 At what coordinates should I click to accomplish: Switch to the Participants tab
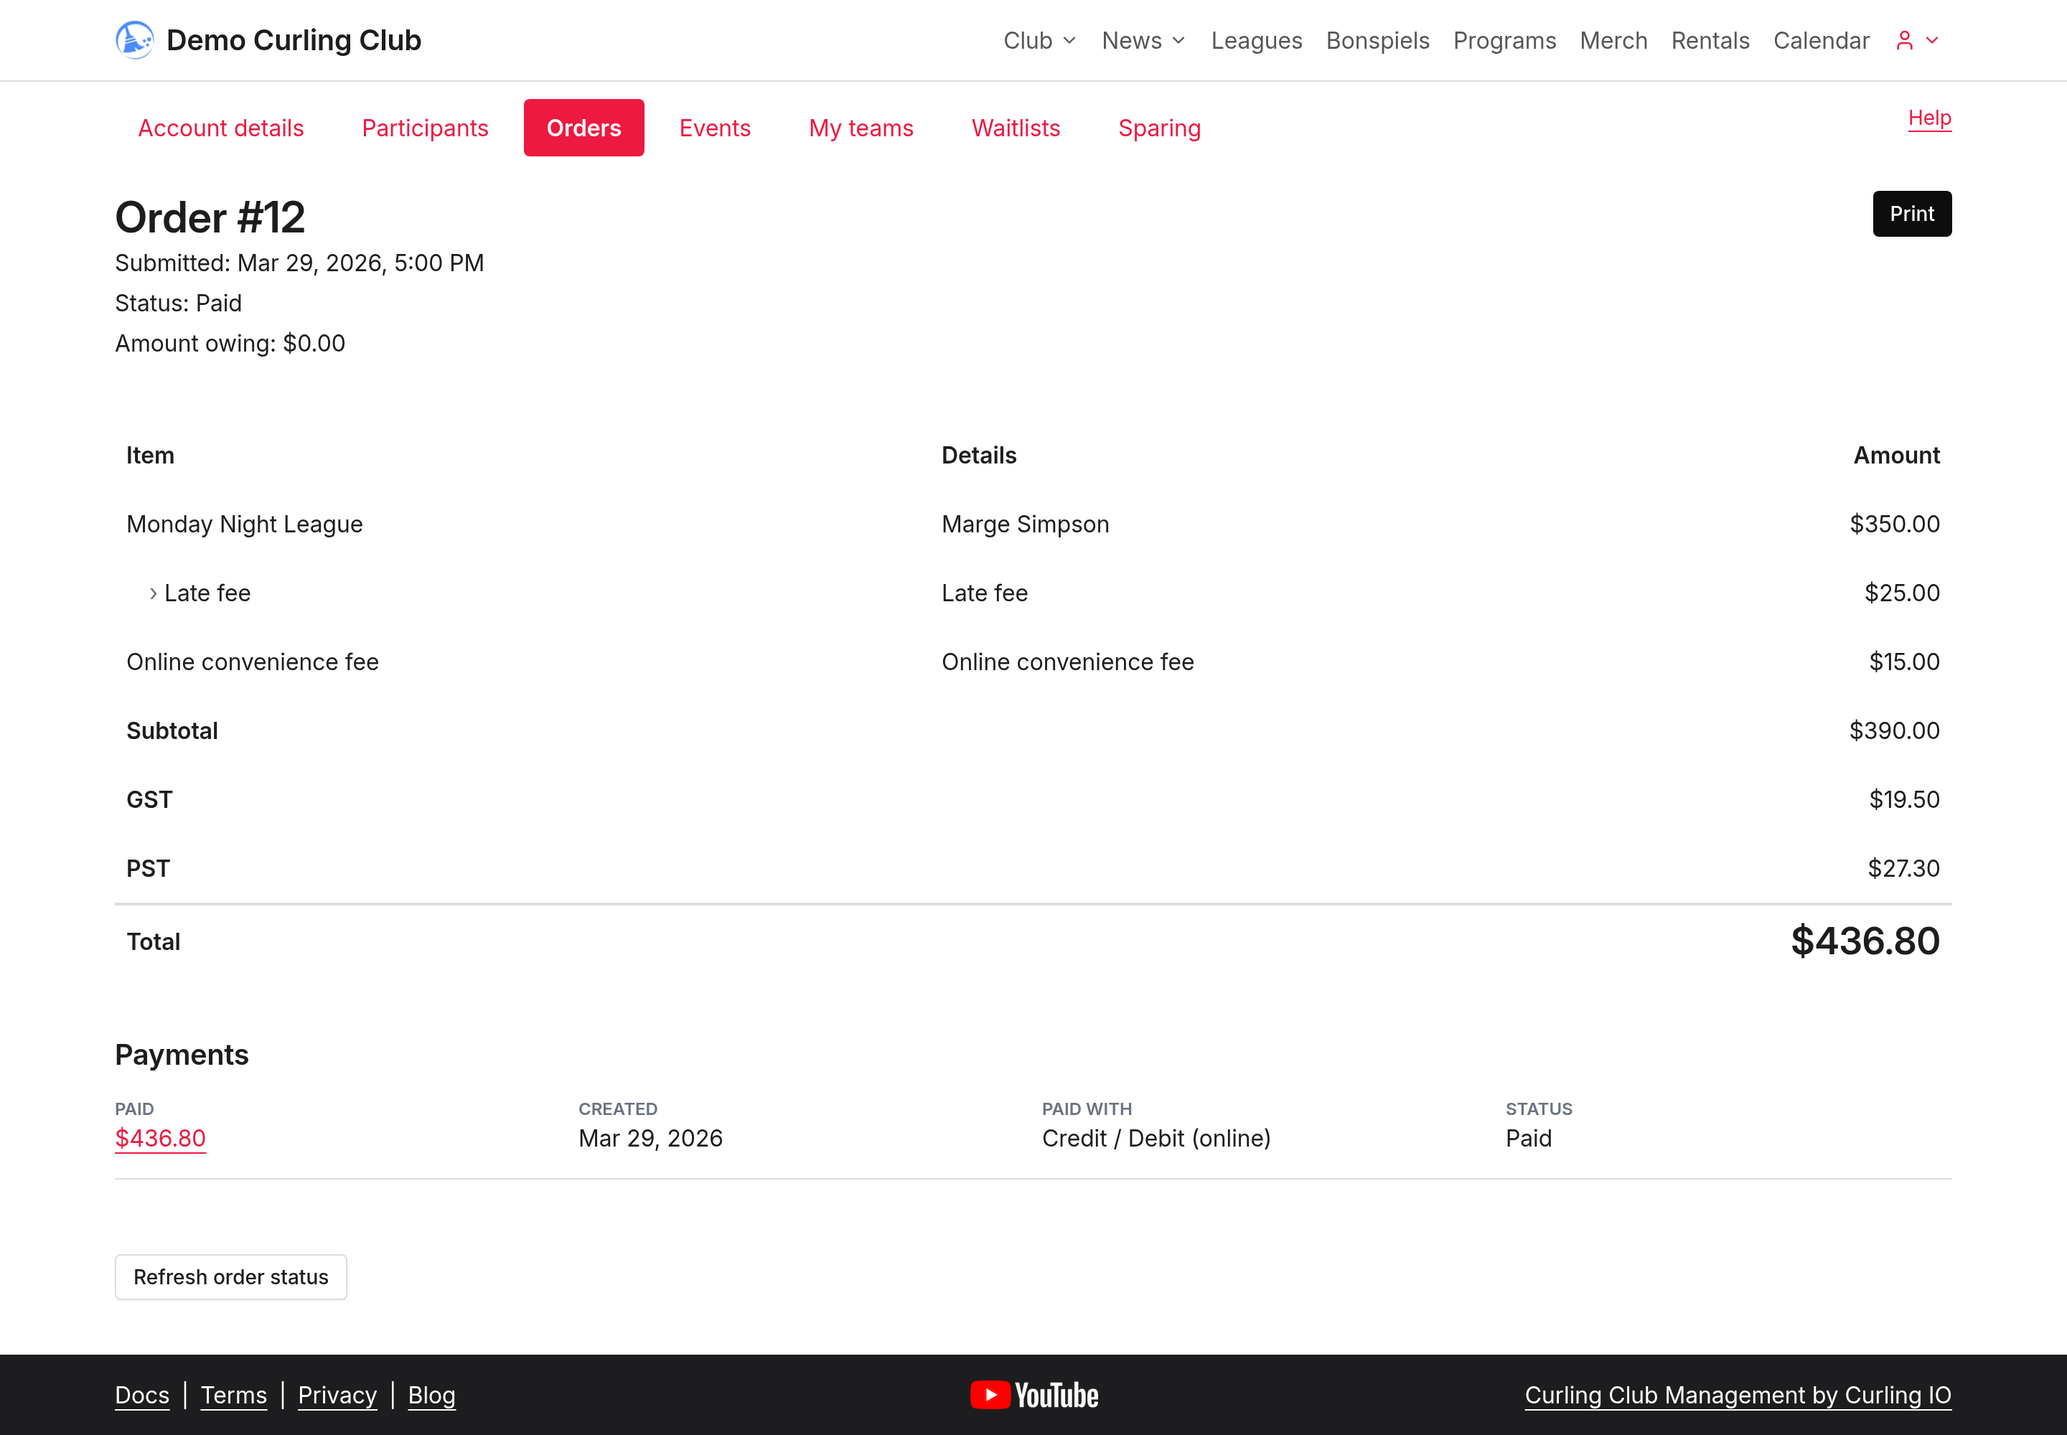(425, 128)
